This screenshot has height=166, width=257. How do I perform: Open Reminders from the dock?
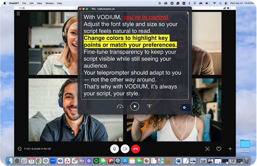click(x=154, y=161)
